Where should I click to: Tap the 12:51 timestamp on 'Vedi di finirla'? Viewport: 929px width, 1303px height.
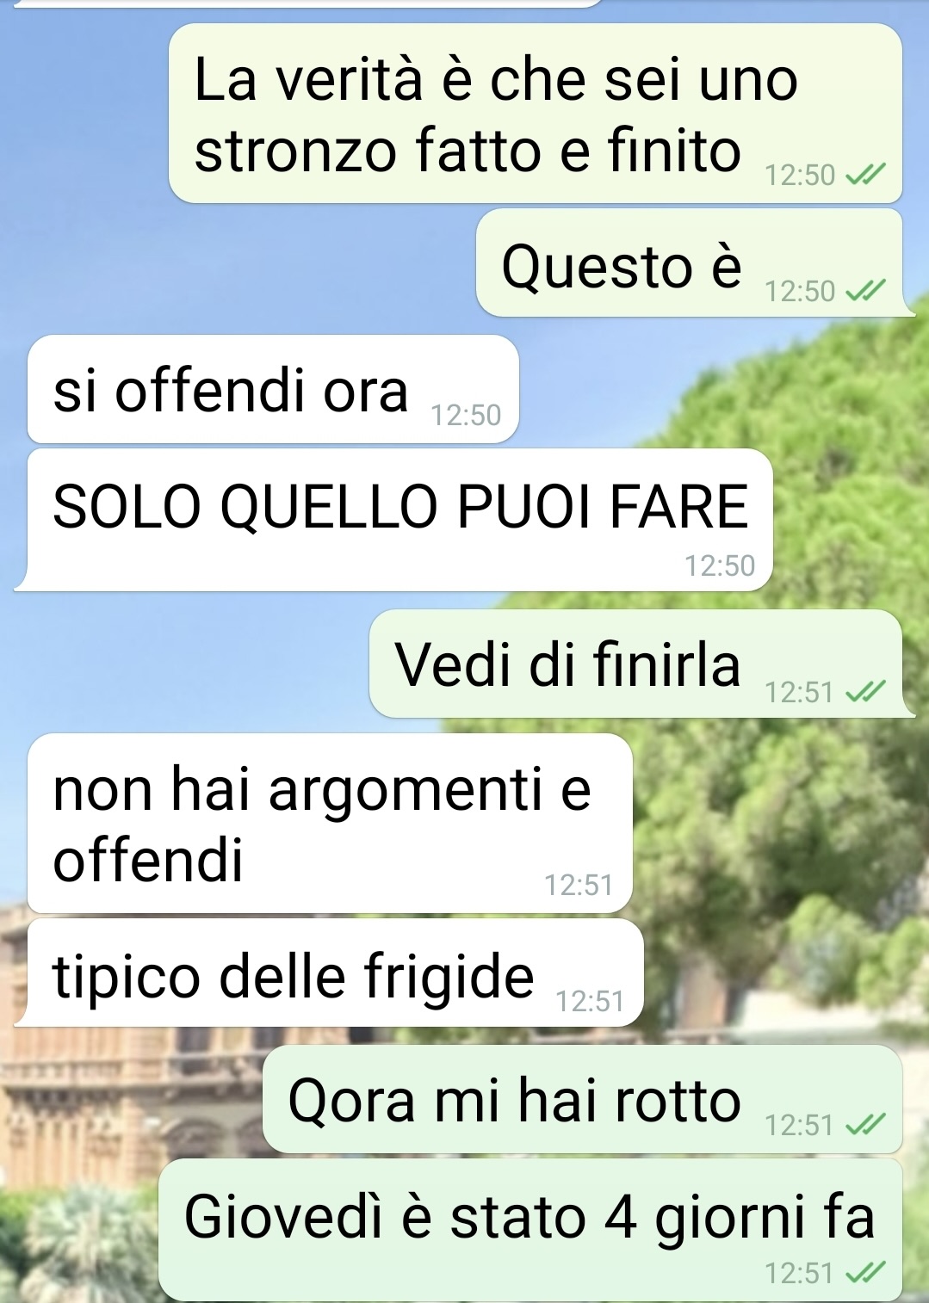coord(800,693)
